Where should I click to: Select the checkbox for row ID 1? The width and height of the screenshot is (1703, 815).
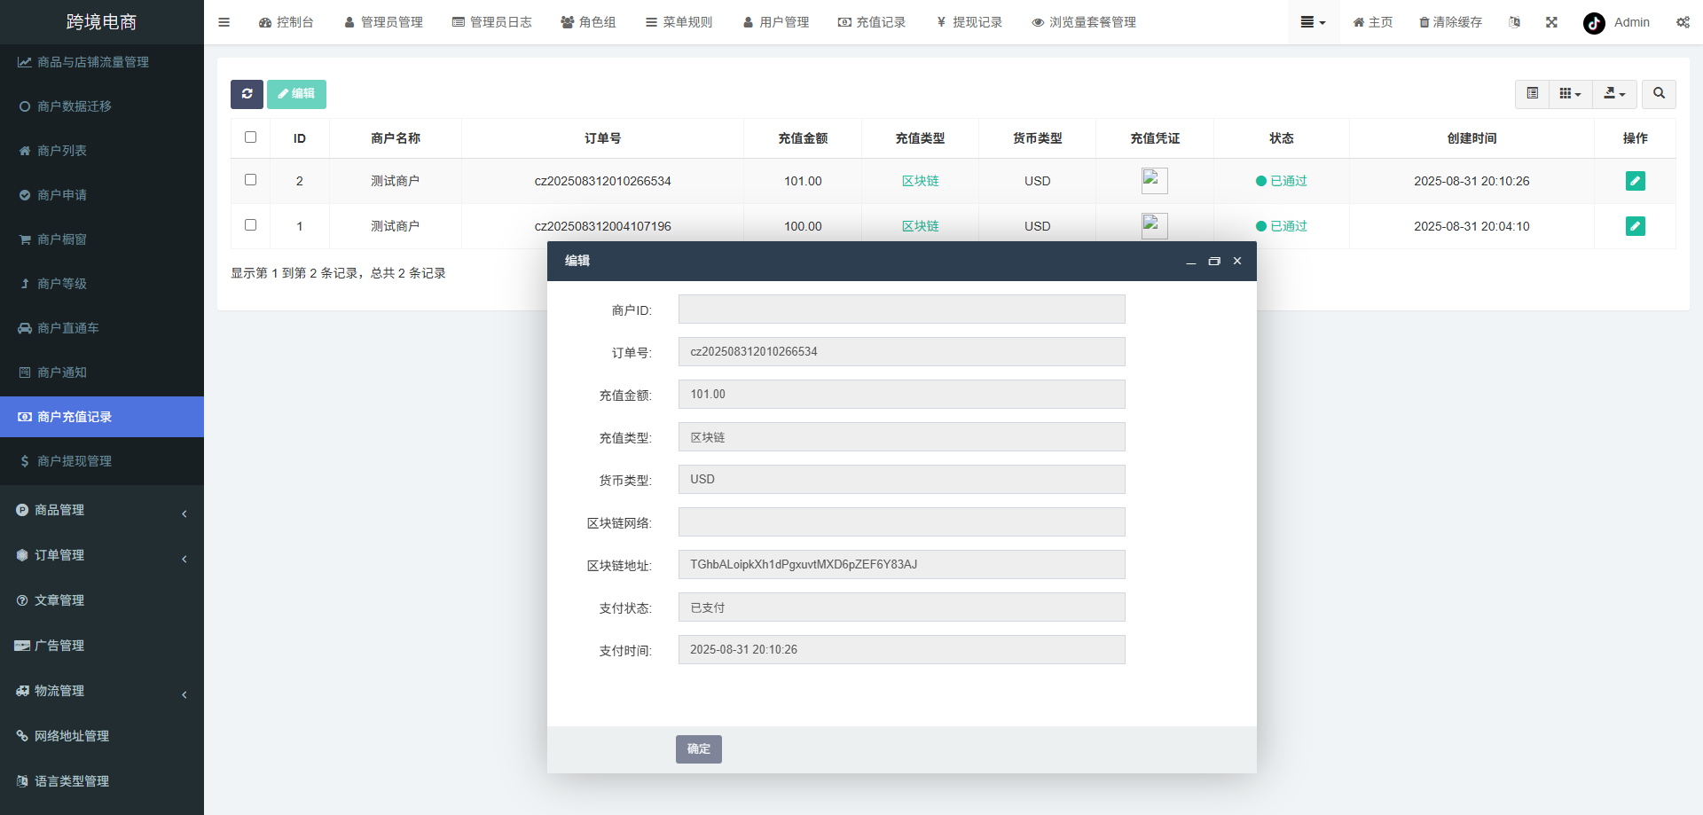250,225
